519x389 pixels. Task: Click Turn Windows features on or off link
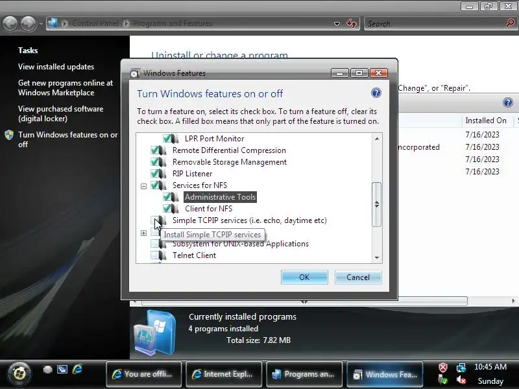[x=68, y=139]
